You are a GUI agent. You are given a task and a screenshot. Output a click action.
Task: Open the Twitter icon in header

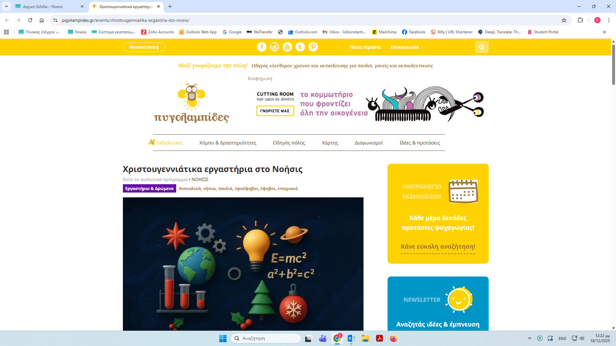[x=300, y=47]
